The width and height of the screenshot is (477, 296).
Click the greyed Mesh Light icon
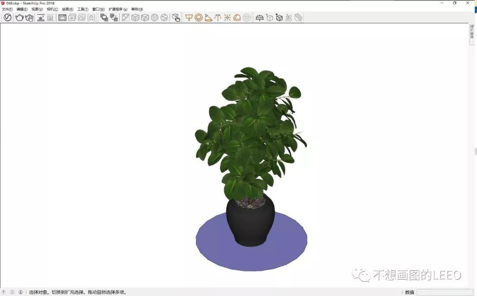click(247, 18)
